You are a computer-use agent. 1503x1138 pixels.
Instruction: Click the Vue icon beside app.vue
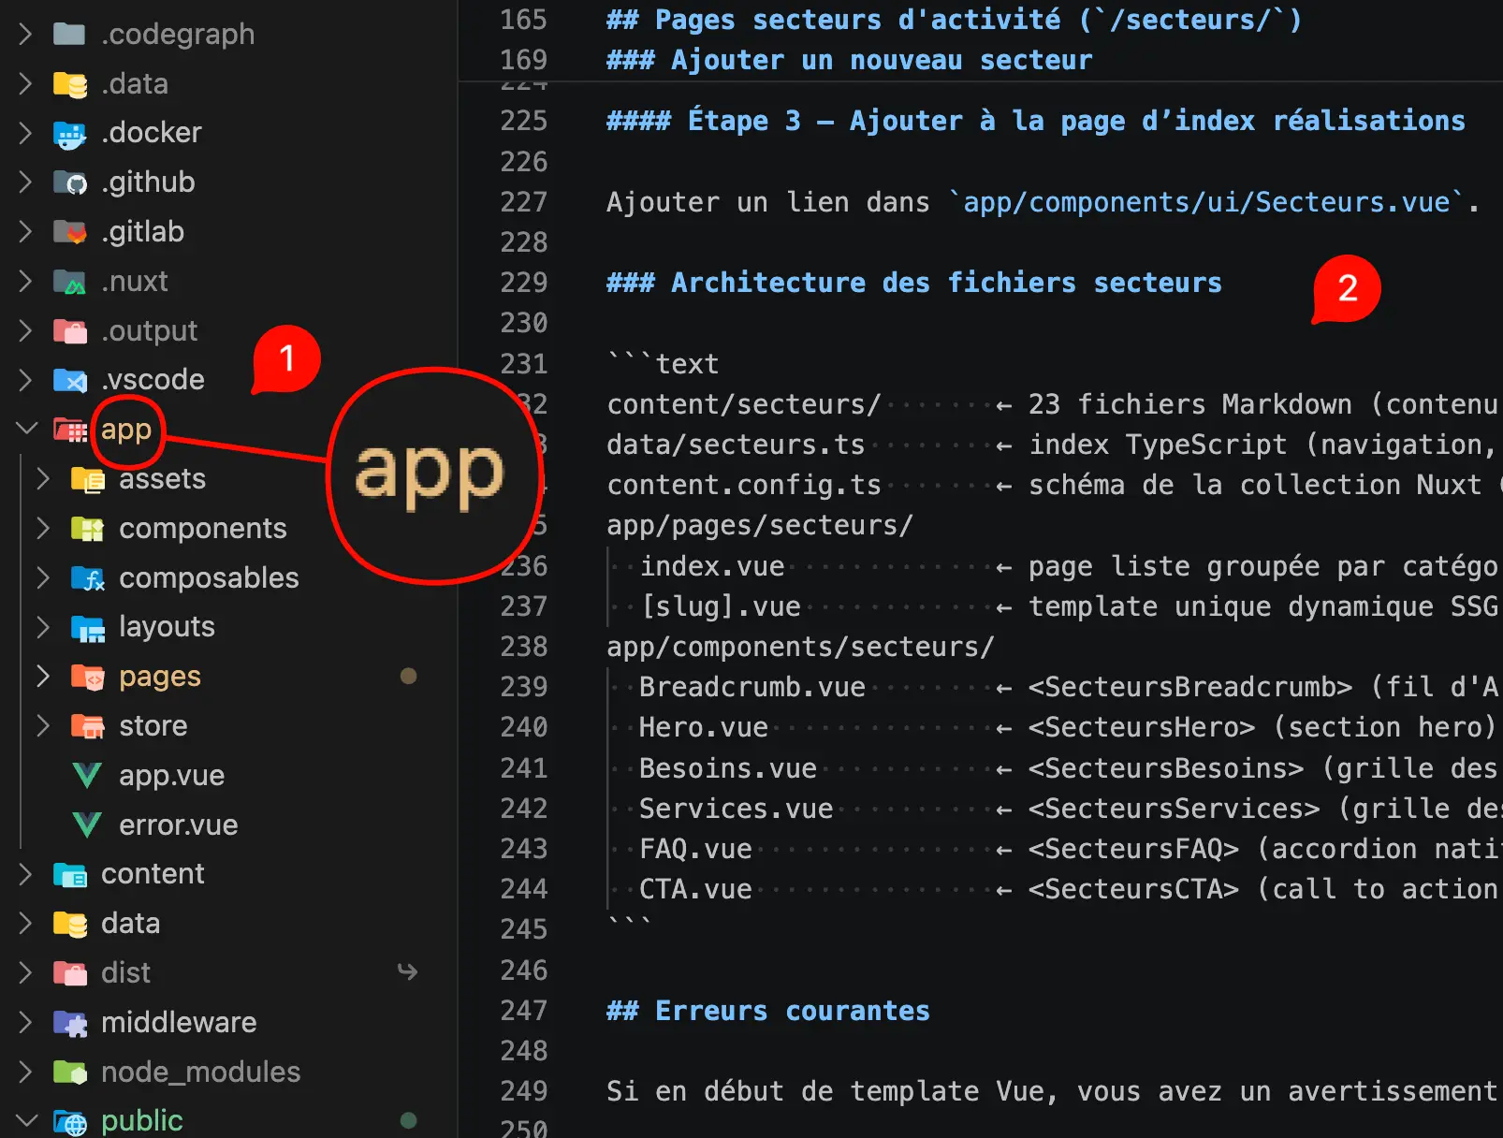point(87,775)
